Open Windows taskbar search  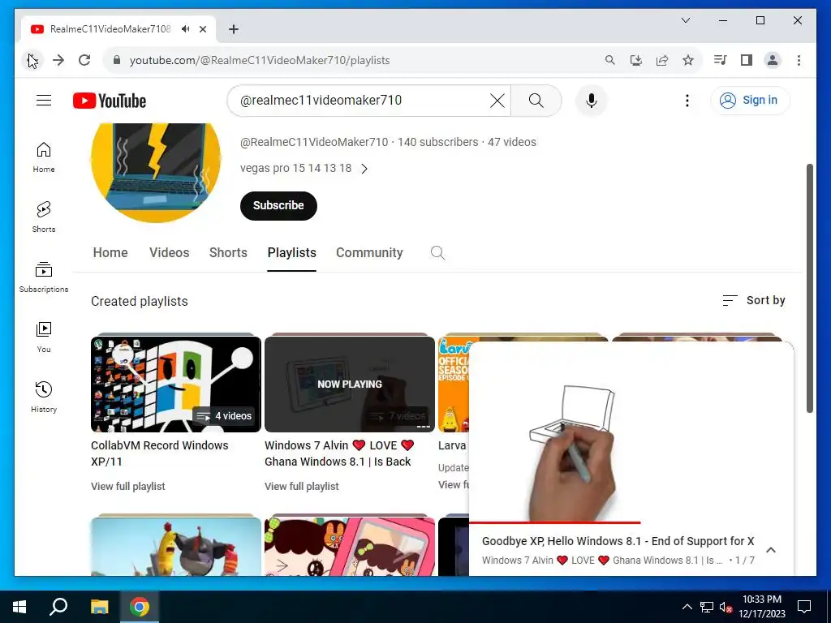point(58,607)
